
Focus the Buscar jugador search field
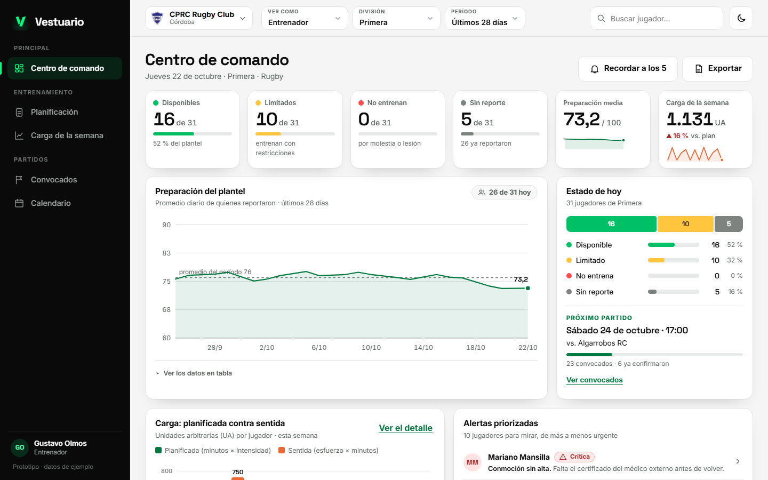pyautogui.click(x=656, y=18)
